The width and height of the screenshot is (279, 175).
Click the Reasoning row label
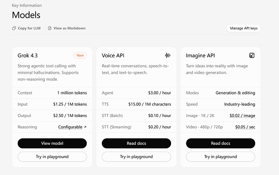(27, 127)
